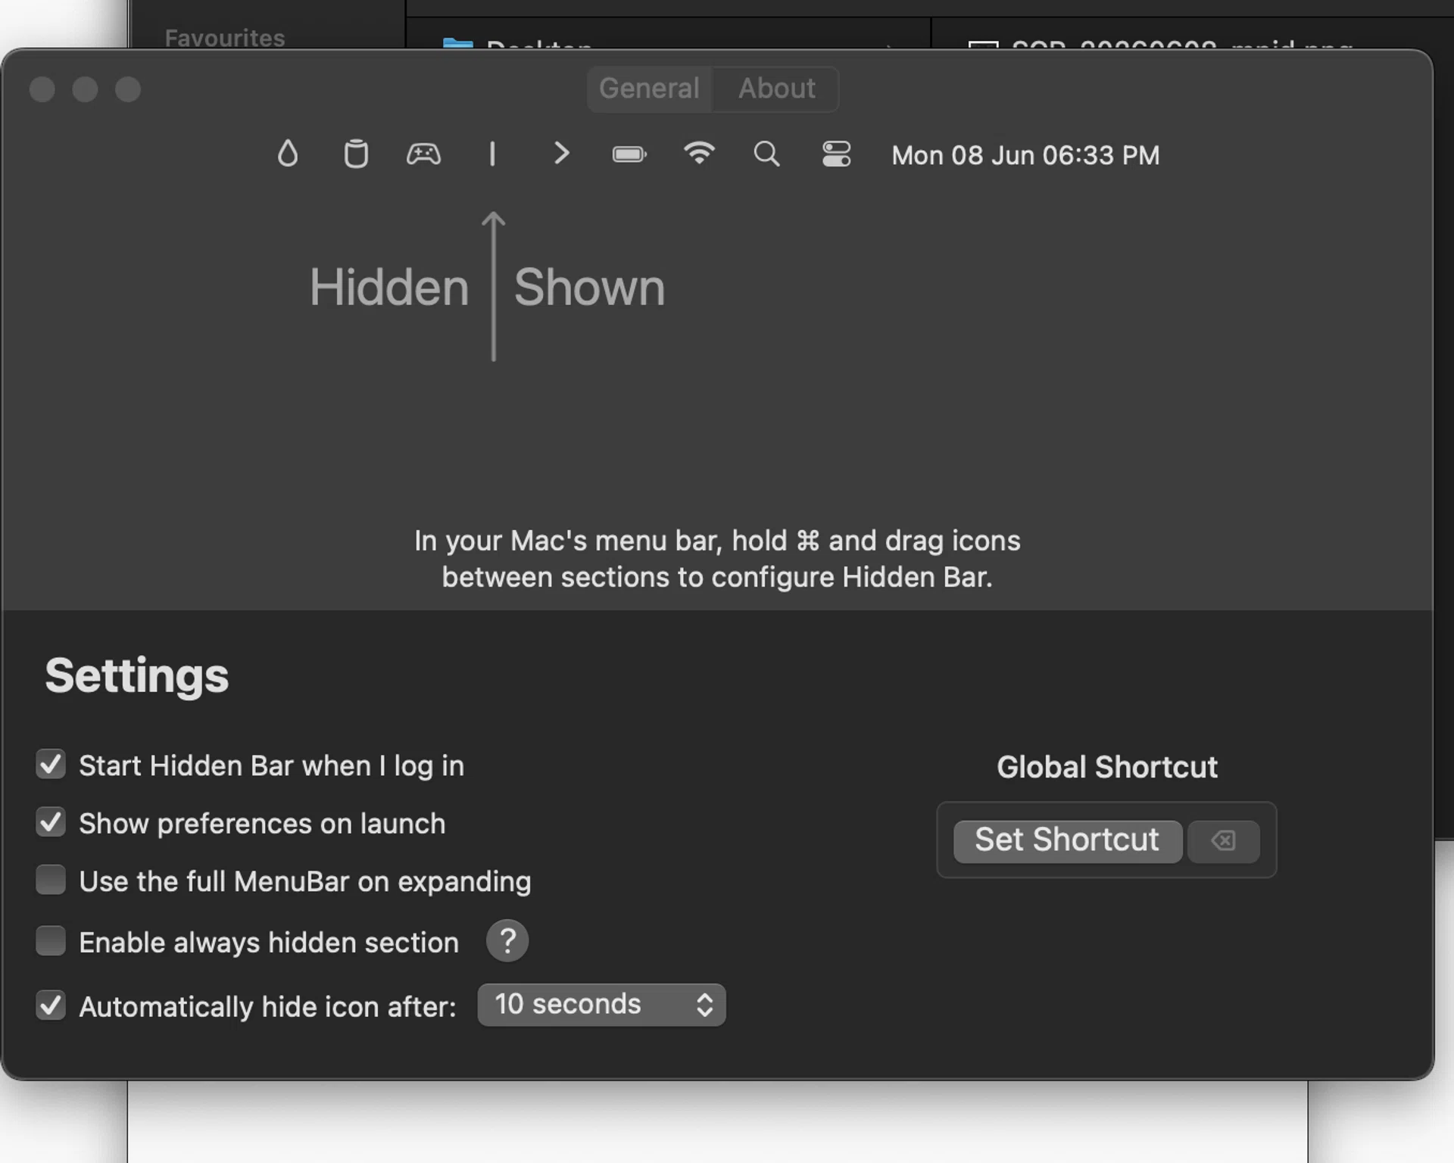Viewport: 1454px width, 1163px height.
Task: Click the chevron arrow icon in preview
Action: [x=561, y=154]
